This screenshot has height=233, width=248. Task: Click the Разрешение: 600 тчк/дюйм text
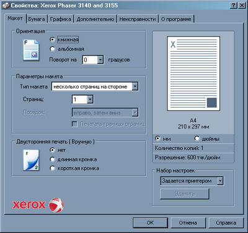(x=188, y=158)
